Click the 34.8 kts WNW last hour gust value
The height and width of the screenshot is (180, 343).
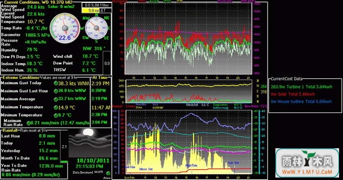(x=72, y=90)
